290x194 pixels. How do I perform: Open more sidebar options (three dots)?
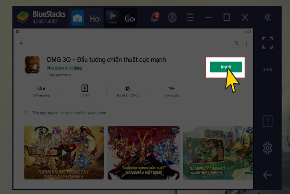click(267, 69)
